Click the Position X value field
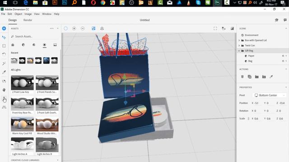Viewport: 289px width, 162px height. 256,103
